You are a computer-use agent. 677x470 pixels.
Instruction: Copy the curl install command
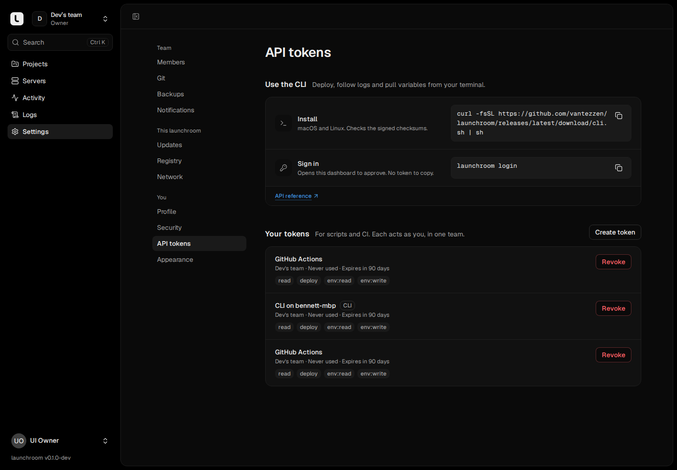coord(619,116)
